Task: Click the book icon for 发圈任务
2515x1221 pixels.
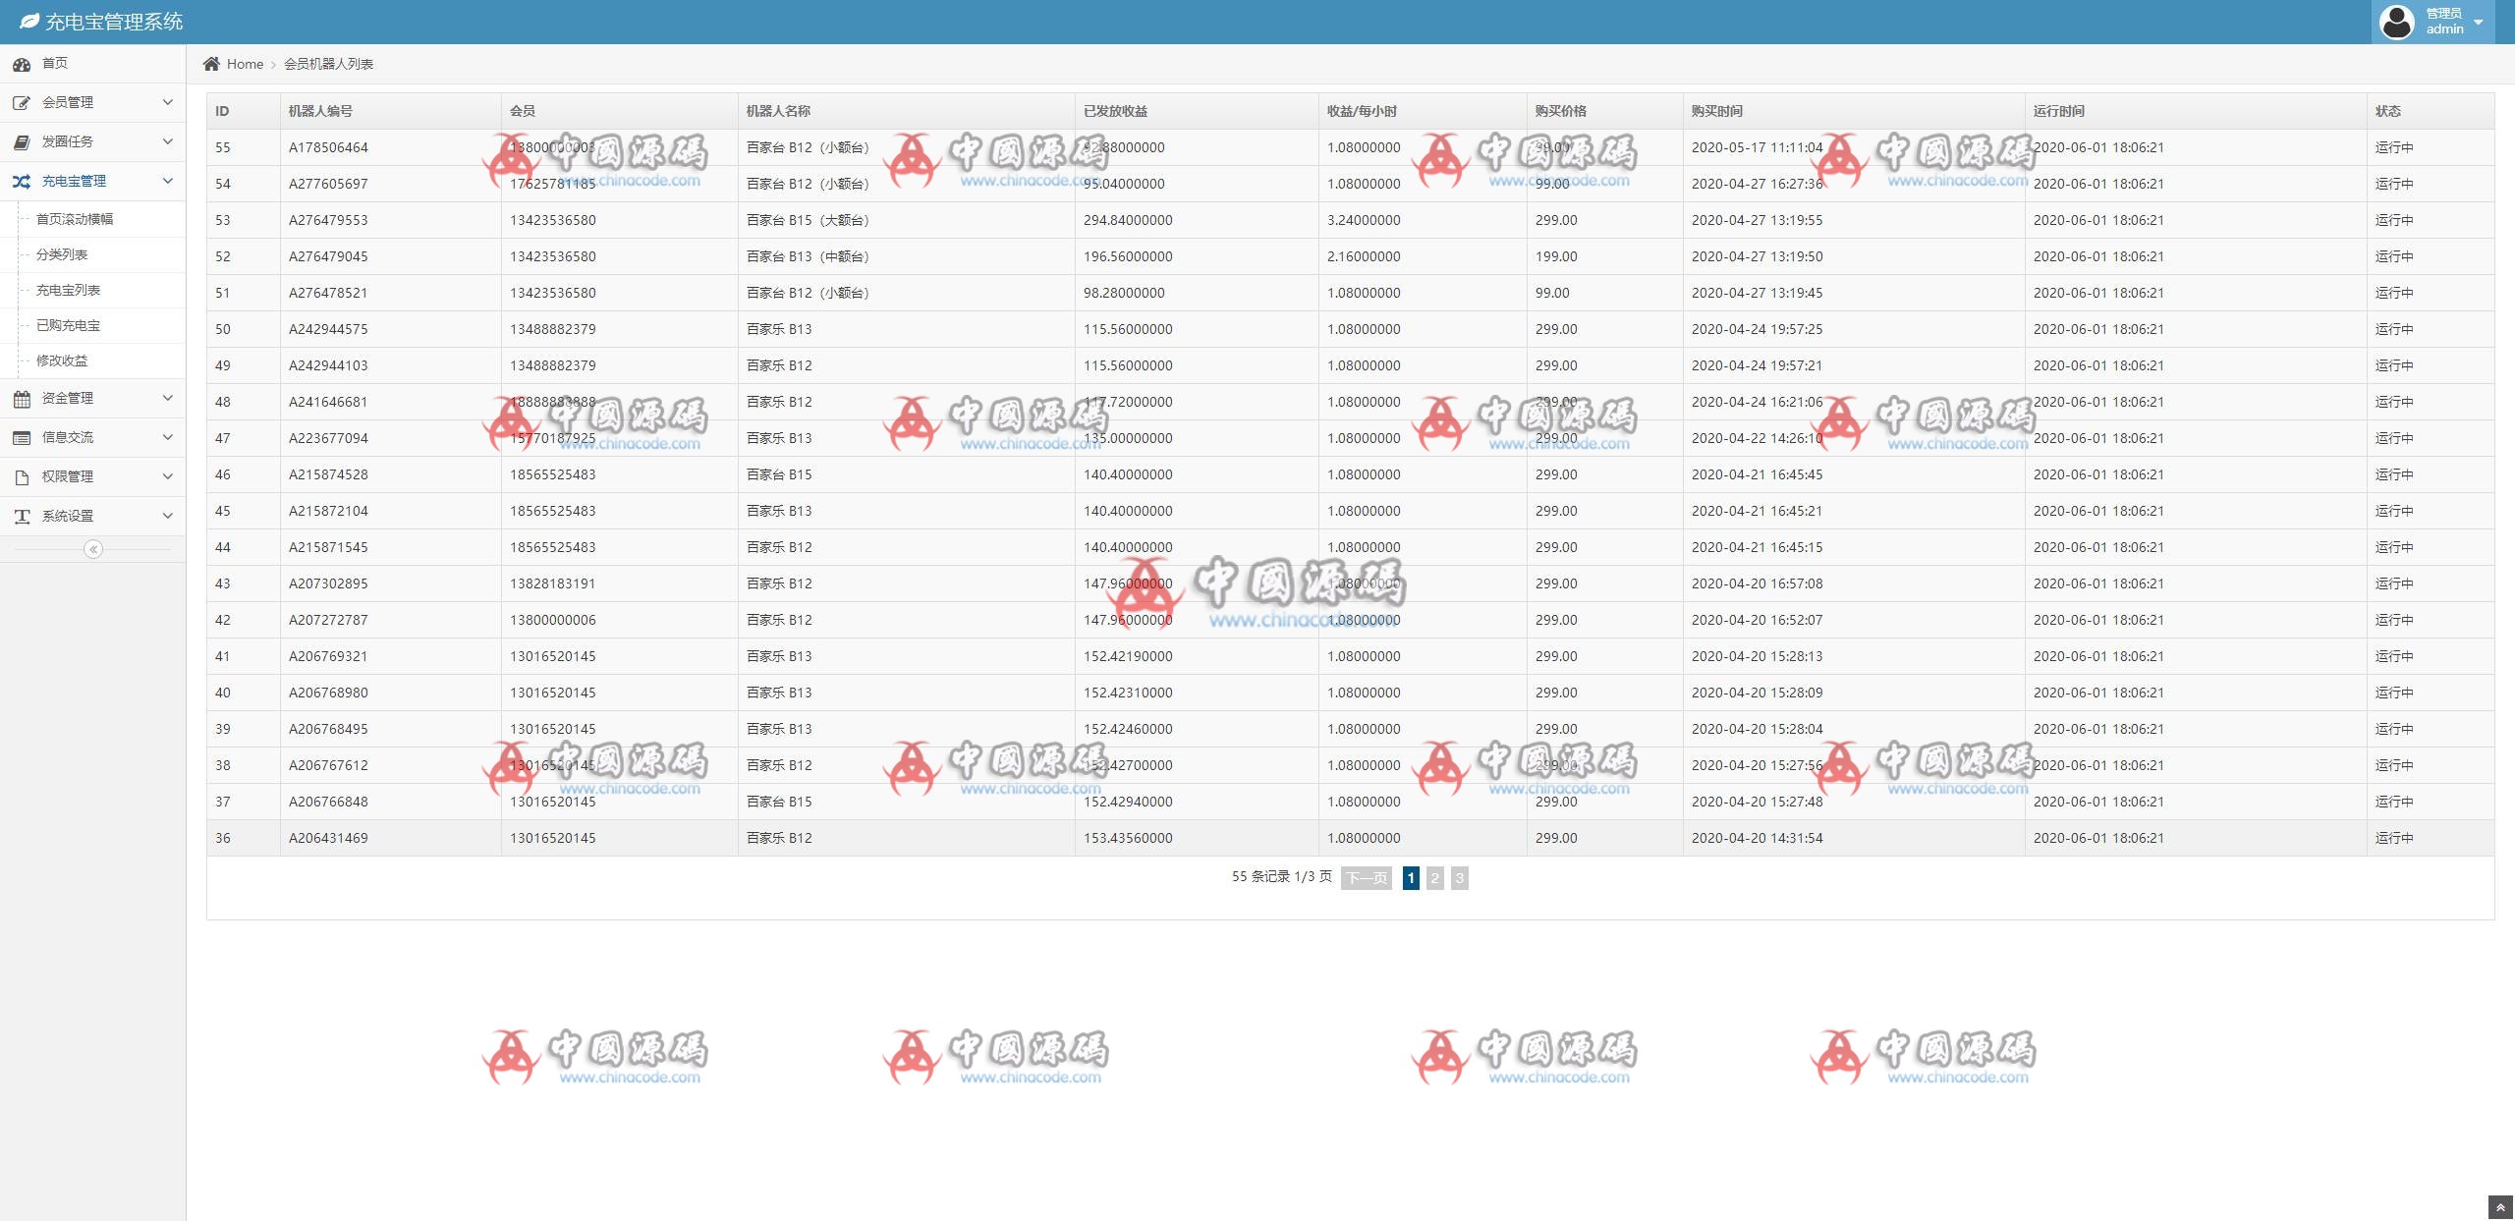Action: pos(22,142)
